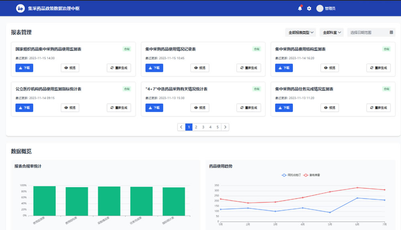
Task: Regenerate "4+7"中选药品采购有关情况统计表
Action: 249,108
